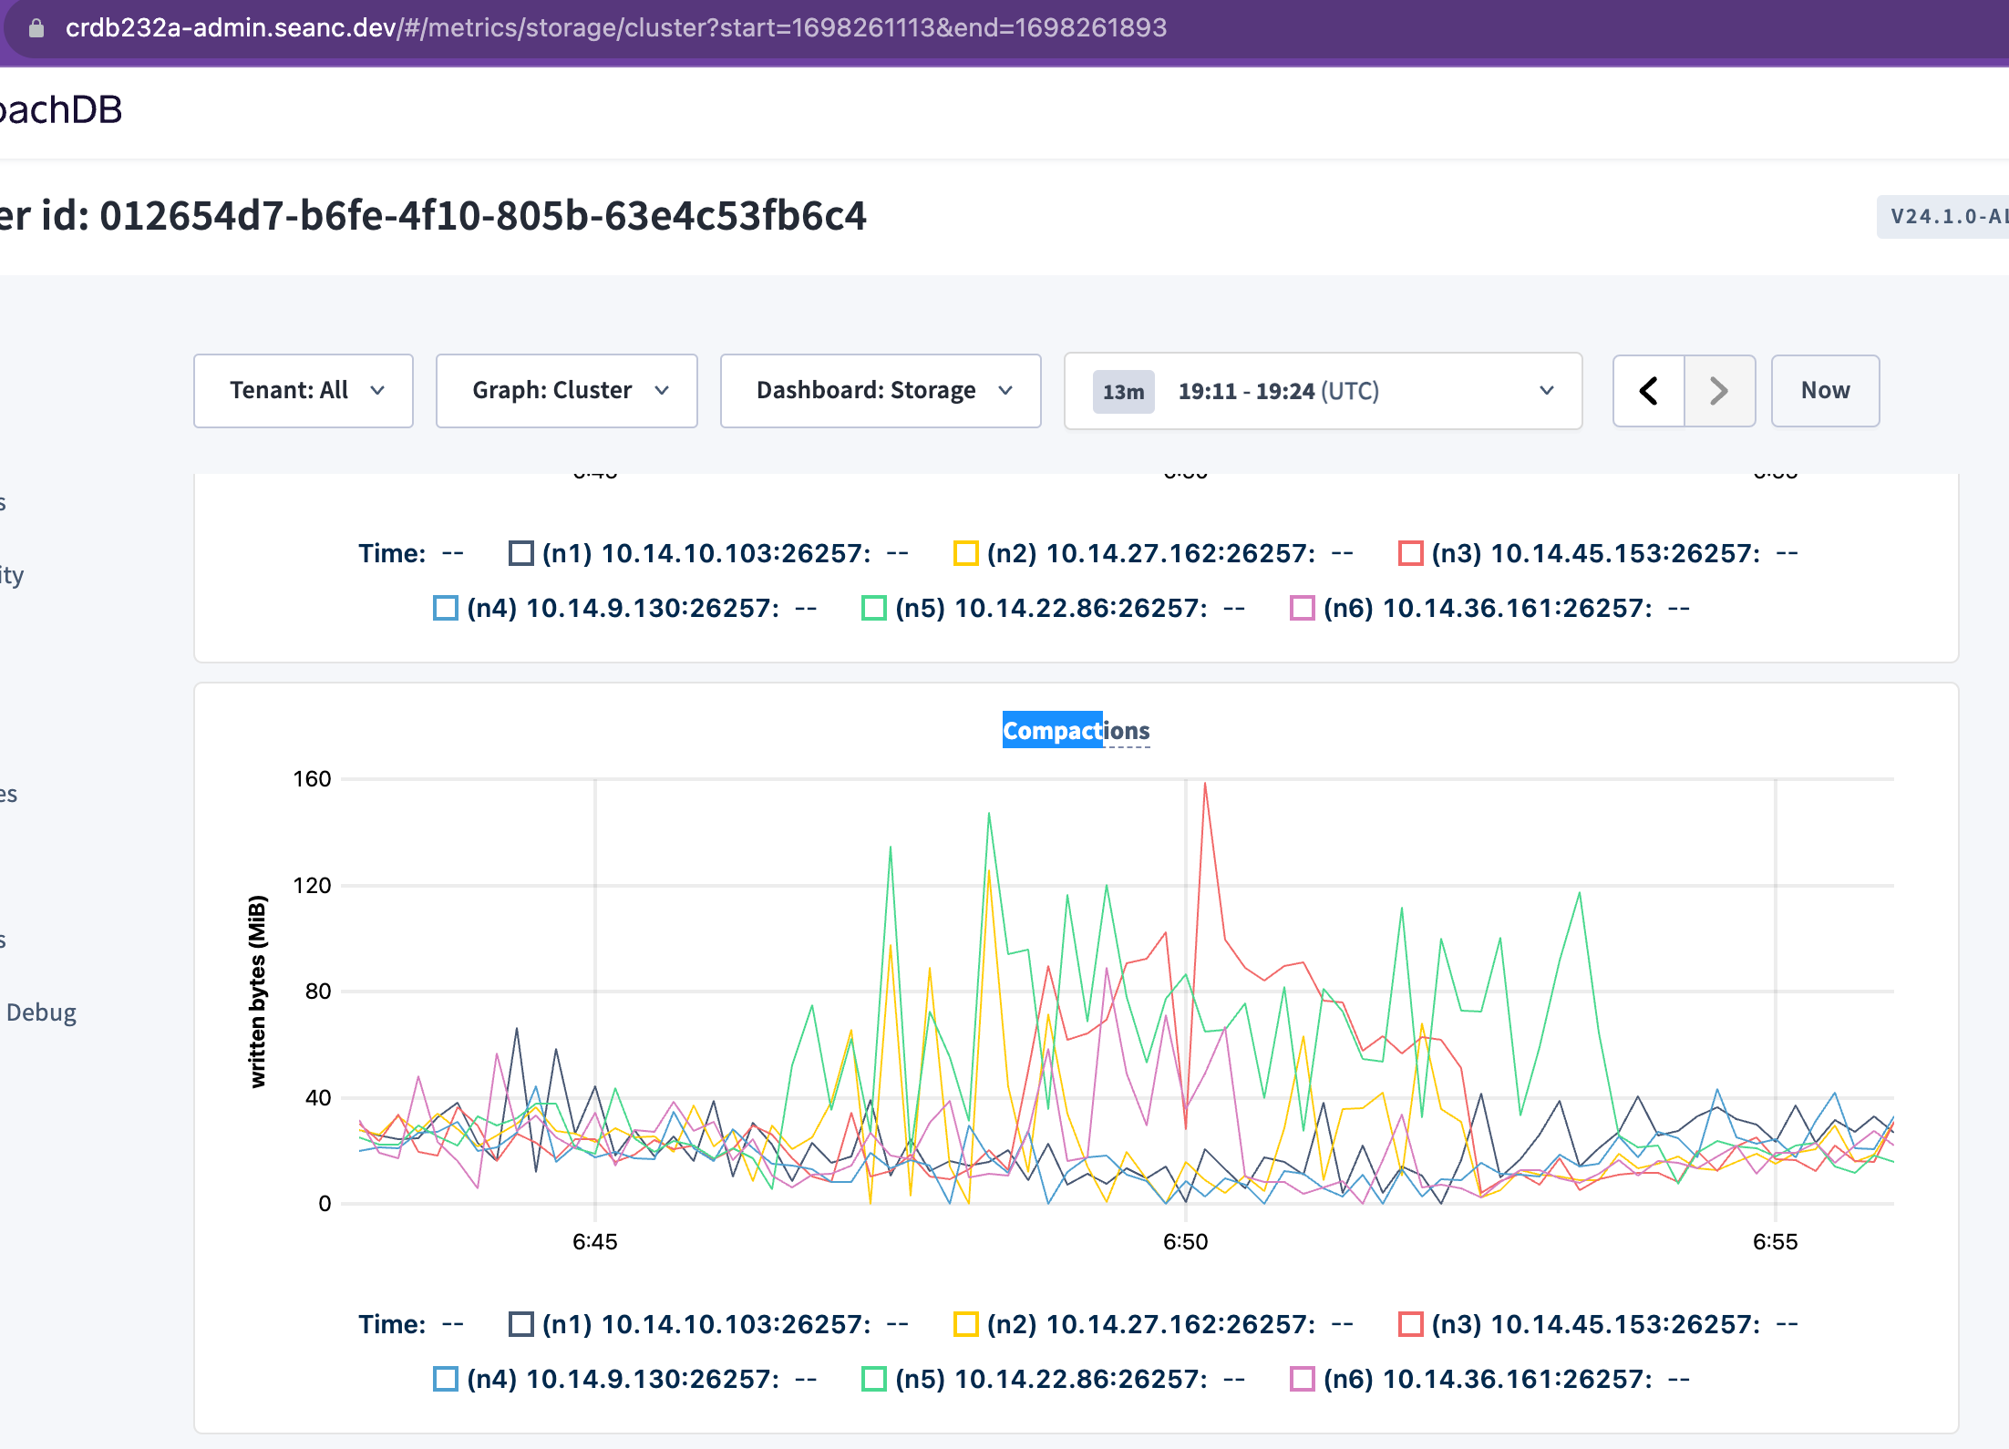
Task: Click the blue n4 square in bottom legend
Action: [x=445, y=1378]
